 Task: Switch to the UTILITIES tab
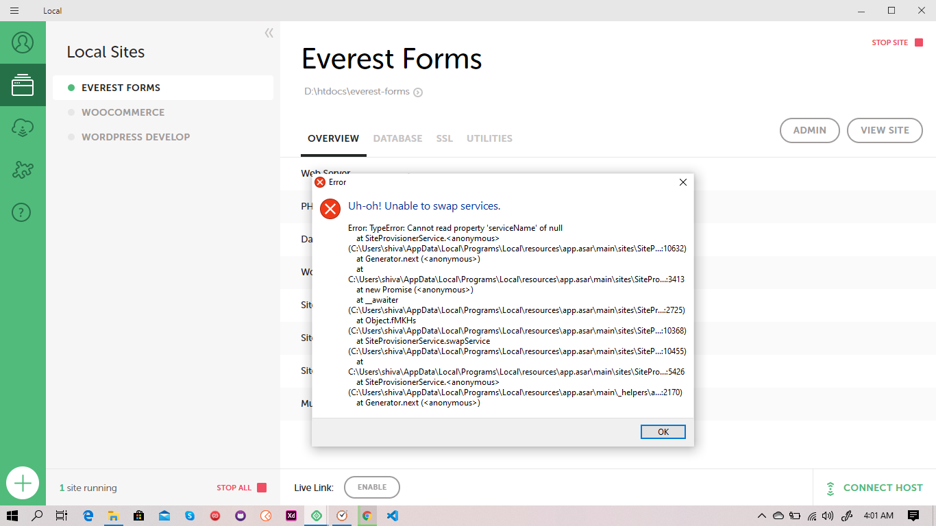(x=489, y=138)
